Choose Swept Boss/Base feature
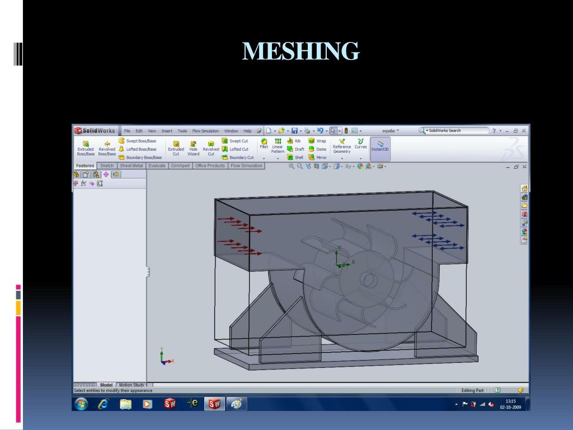 pos(138,141)
